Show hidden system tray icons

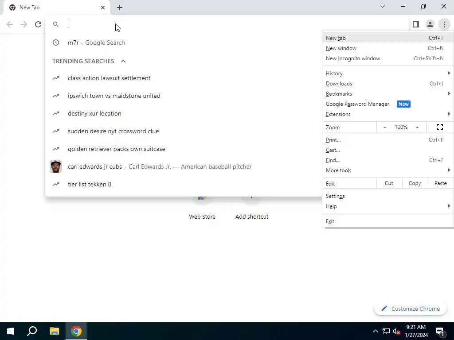pyautogui.click(x=375, y=331)
